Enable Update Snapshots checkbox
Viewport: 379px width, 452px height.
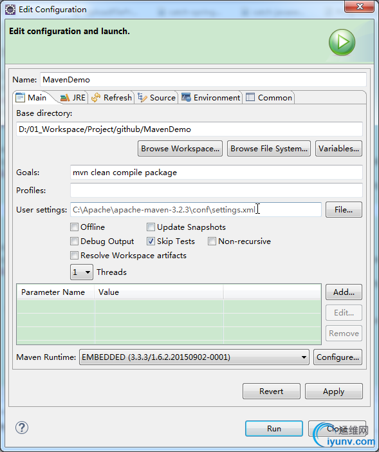point(151,227)
